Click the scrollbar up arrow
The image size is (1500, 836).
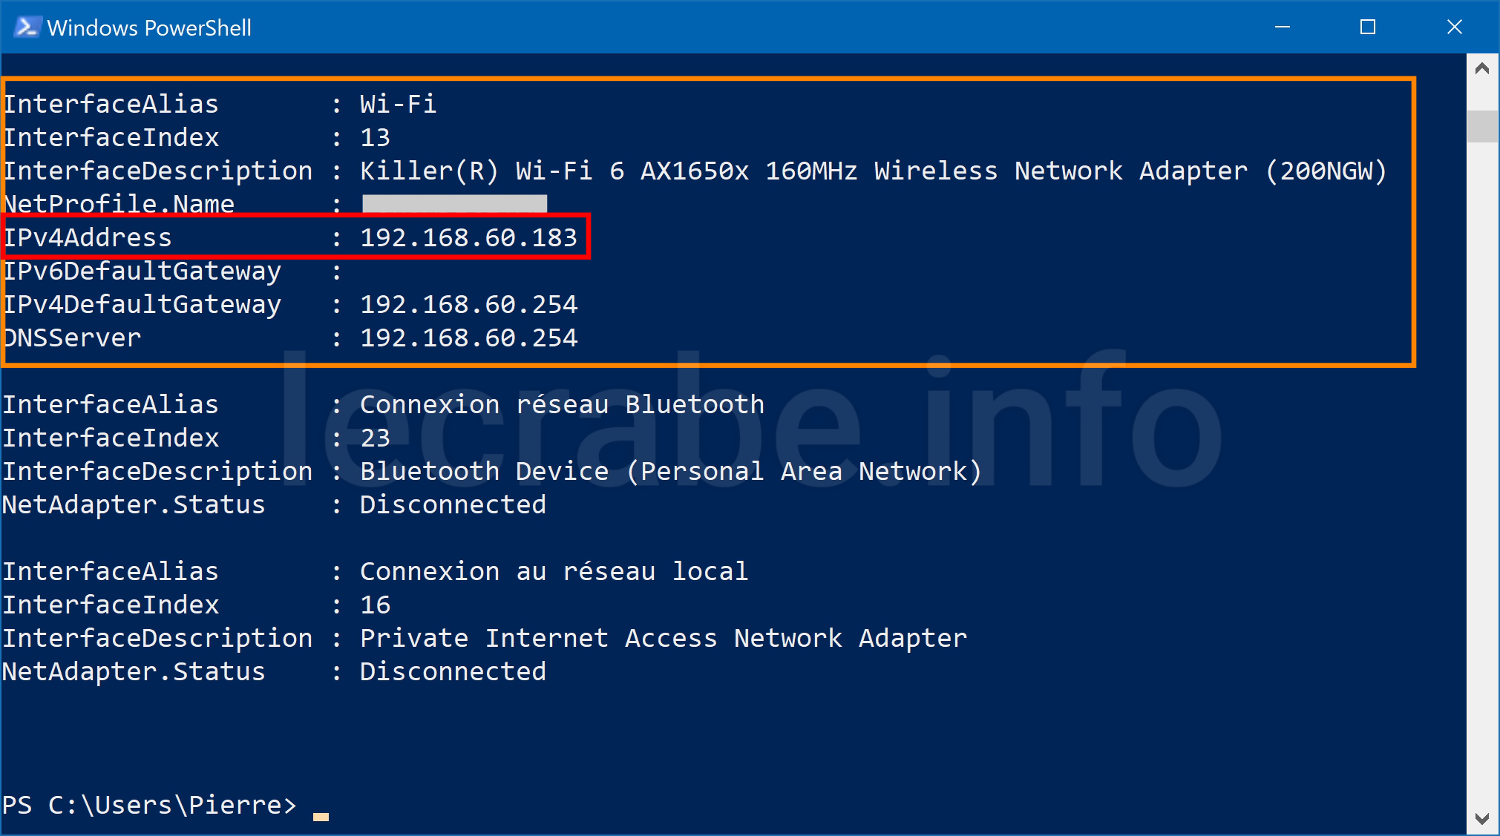click(x=1482, y=69)
